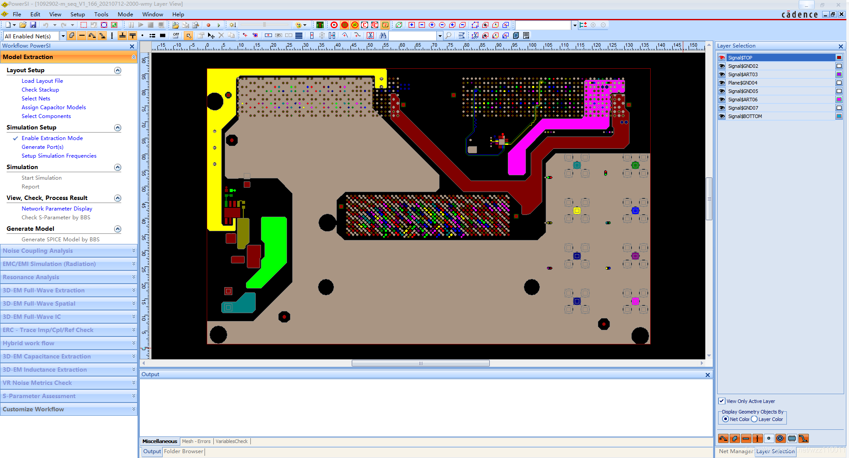Screen dimensions: 849x458
Task: Select the red dashed rectangle selection tool
Action: [x=84, y=25]
